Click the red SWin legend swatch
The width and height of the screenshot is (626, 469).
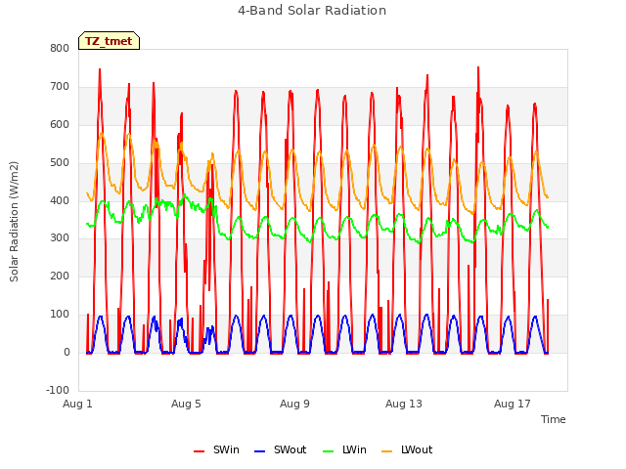click(199, 451)
